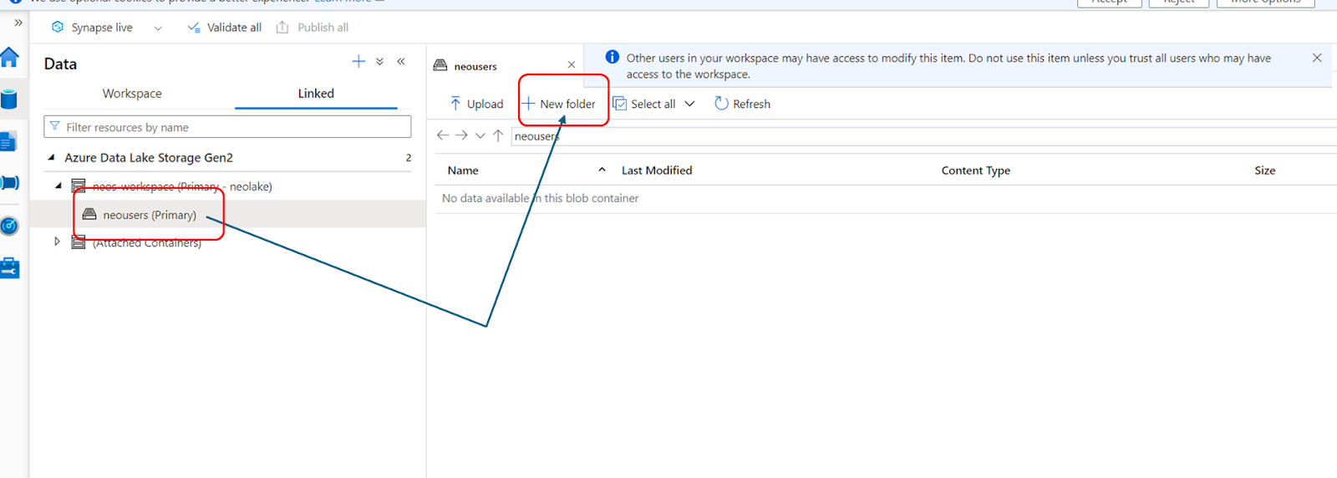Click the storage count badge 2

coord(409,158)
